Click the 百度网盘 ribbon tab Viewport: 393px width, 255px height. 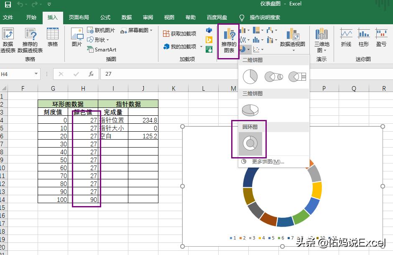pyautogui.click(x=217, y=18)
